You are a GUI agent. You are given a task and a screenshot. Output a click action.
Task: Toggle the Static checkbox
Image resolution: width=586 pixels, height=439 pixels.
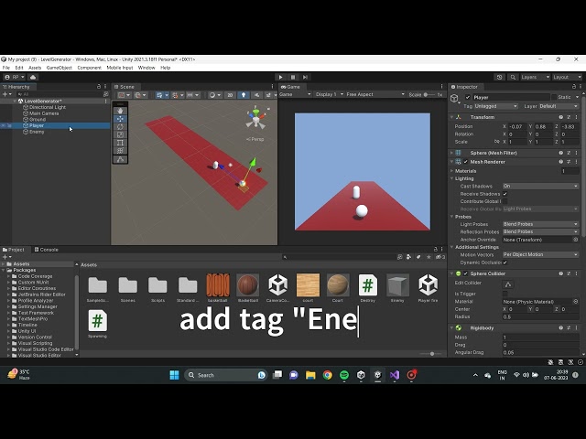tap(554, 97)
